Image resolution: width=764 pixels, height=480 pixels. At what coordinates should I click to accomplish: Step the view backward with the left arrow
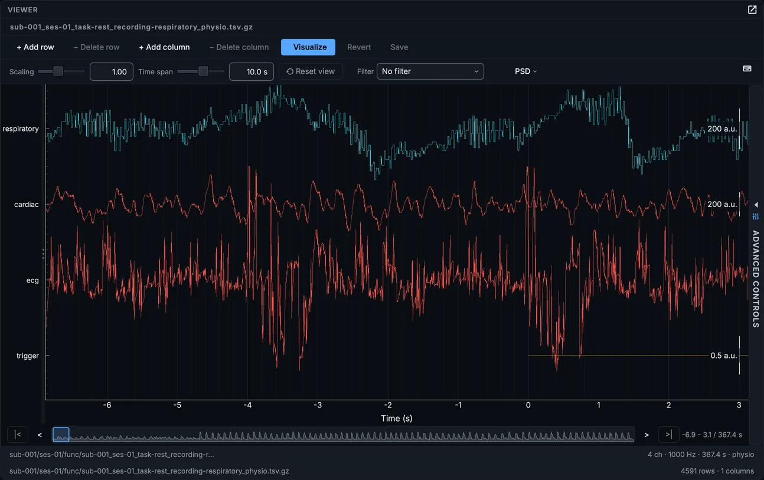point(40,435)
